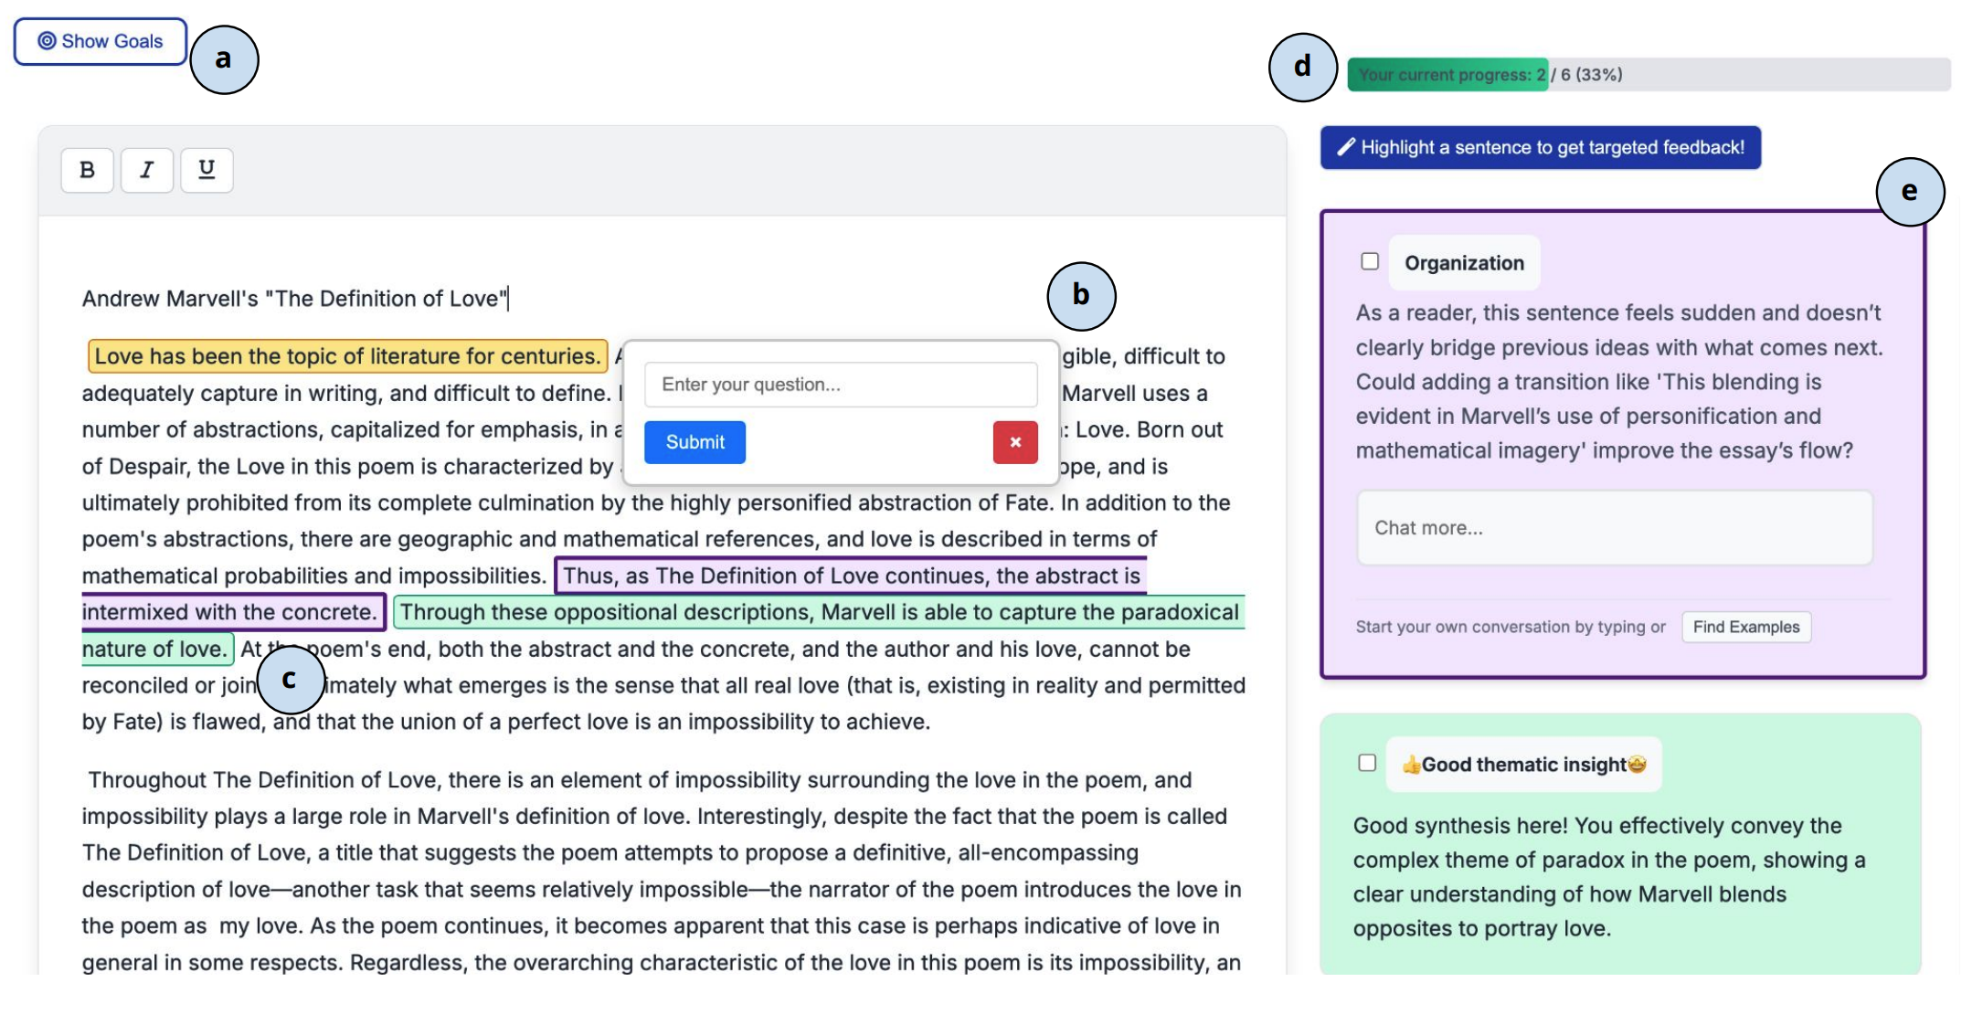
Task: Click the pencil icon on the feedback banner
Action: click(x=1347, y=145)
